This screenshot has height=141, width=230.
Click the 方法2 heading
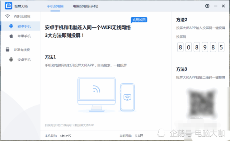[182, 20]
